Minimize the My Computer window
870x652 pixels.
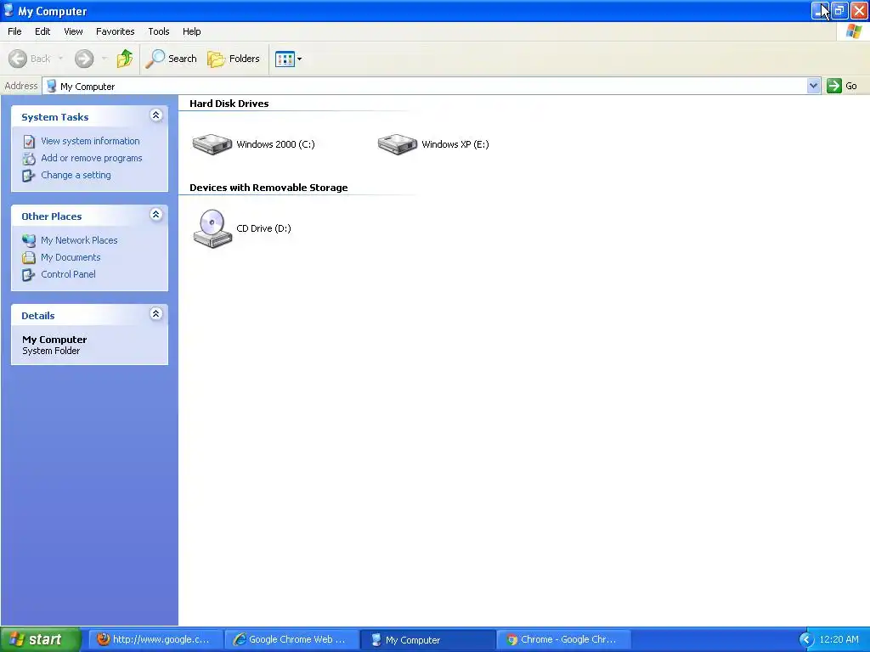(x=821, y=10)
